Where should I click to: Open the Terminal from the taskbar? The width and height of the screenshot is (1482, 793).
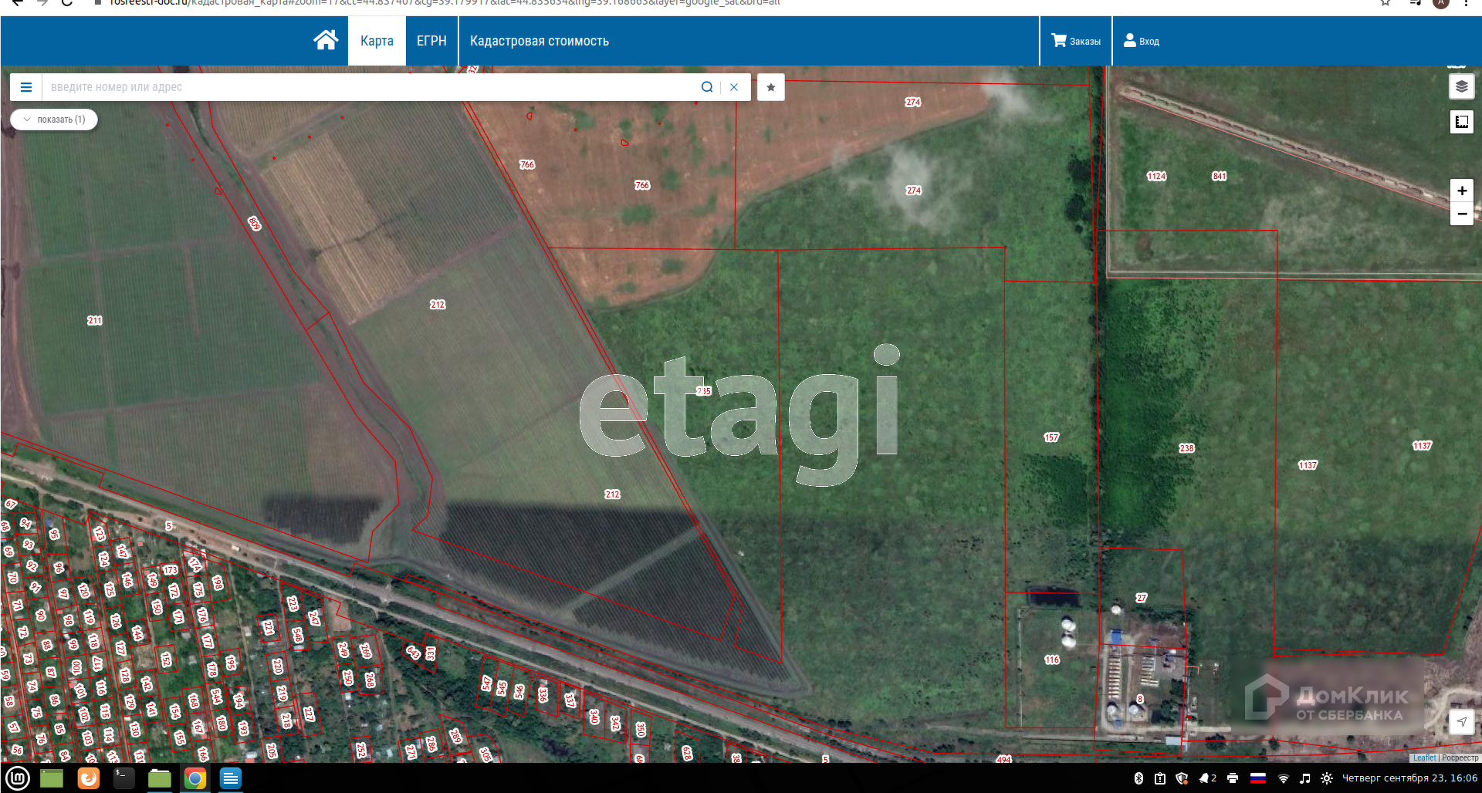[x=124, y=778]
